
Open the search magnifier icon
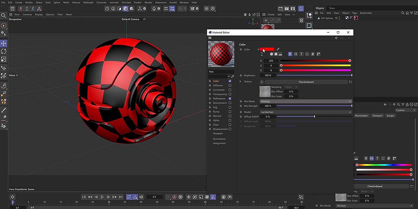pyautogui.click(x=3, y=15)
